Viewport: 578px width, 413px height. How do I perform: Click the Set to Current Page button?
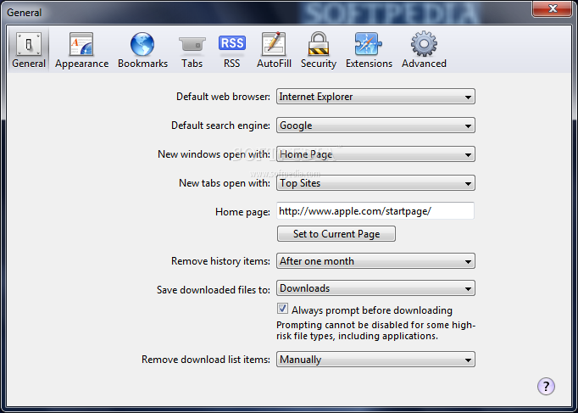coord(336,234)
